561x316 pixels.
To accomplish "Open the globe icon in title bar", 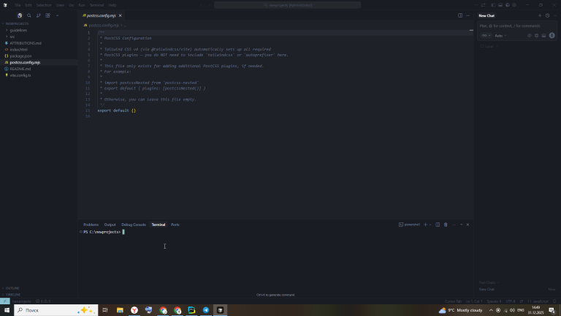I will tap(508, 5).
